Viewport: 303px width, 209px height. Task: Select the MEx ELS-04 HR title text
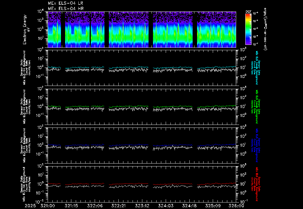coord(65,9)
